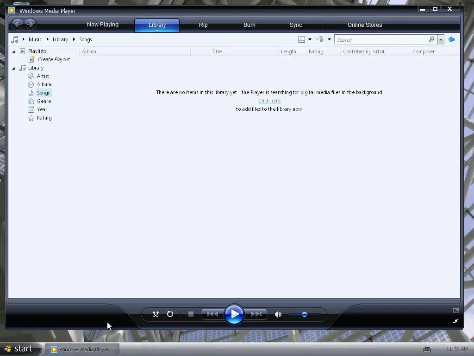Click the Previous track button
474x356 pixels.
pyautogui.click(x=212, y=314)
